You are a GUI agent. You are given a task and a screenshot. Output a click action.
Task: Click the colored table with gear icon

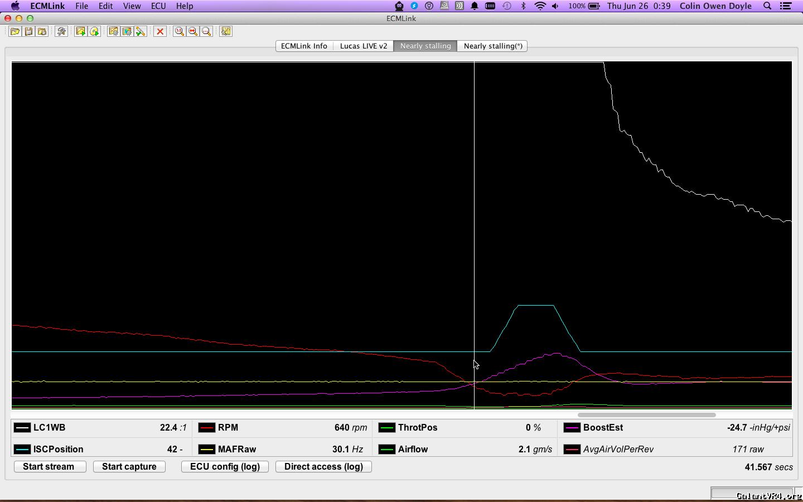tap(127, 31)
